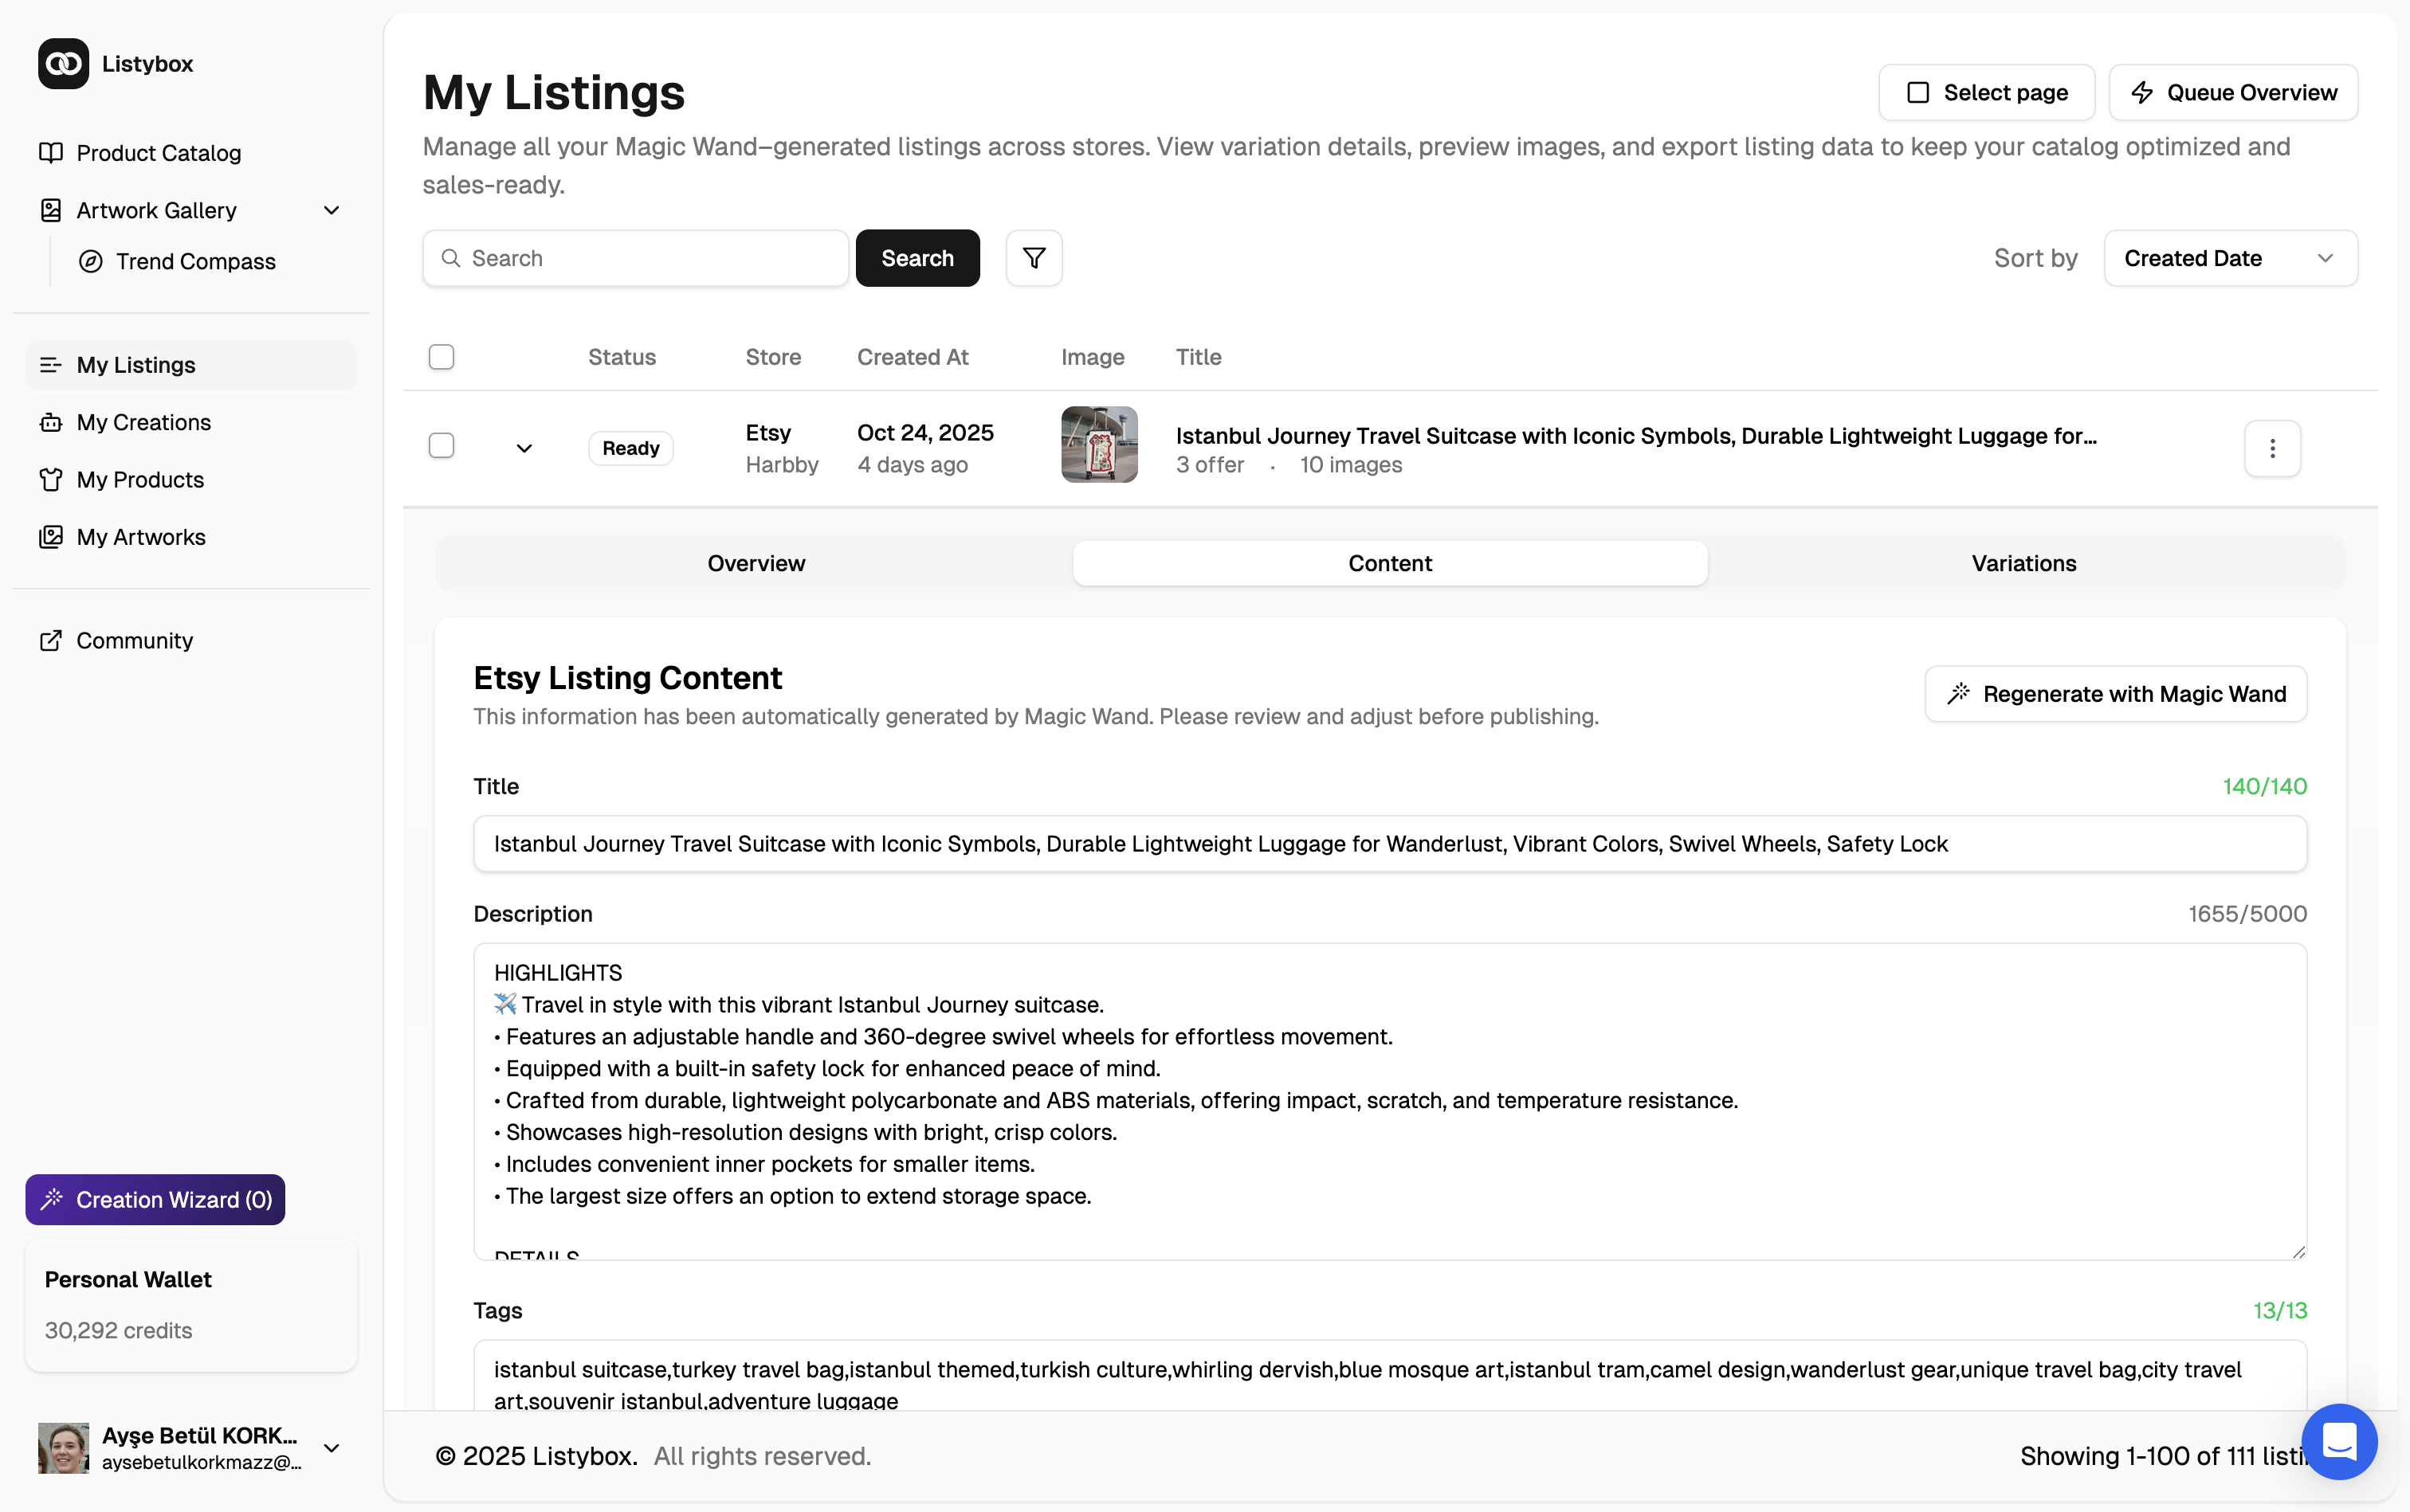Open the filter icon next to Search
Viewport: 2410px width, 1512px height.
pyautogui.click(x=1034, y=258)
